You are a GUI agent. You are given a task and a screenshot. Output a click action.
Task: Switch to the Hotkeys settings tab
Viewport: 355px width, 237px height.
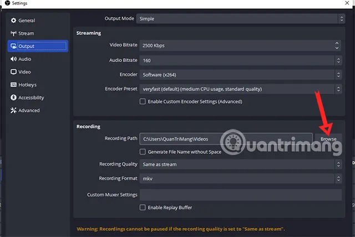(27, 85)
